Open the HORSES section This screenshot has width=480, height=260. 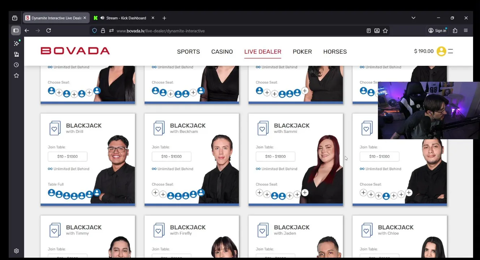(x=335, y=52)
